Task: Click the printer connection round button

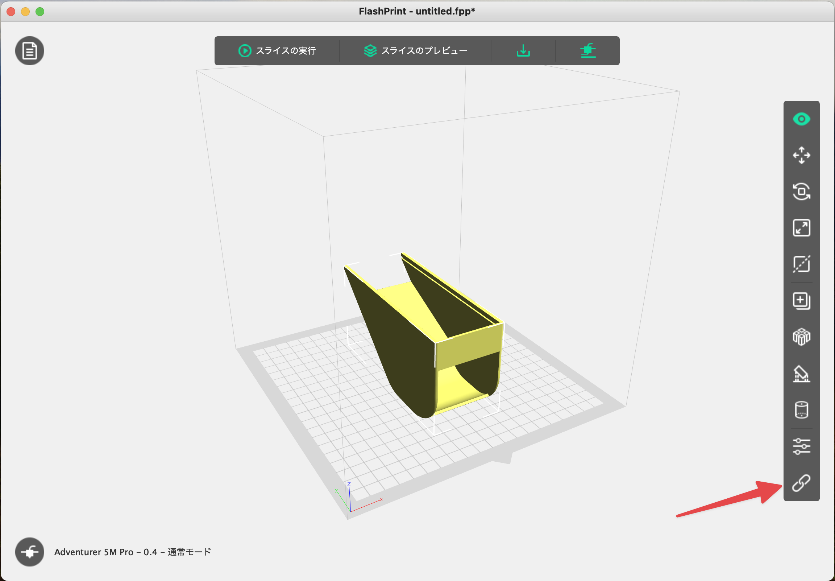Action: coord(29,552)
